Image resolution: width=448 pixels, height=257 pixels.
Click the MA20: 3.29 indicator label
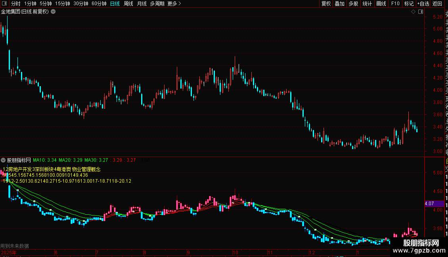click(71, 160)
